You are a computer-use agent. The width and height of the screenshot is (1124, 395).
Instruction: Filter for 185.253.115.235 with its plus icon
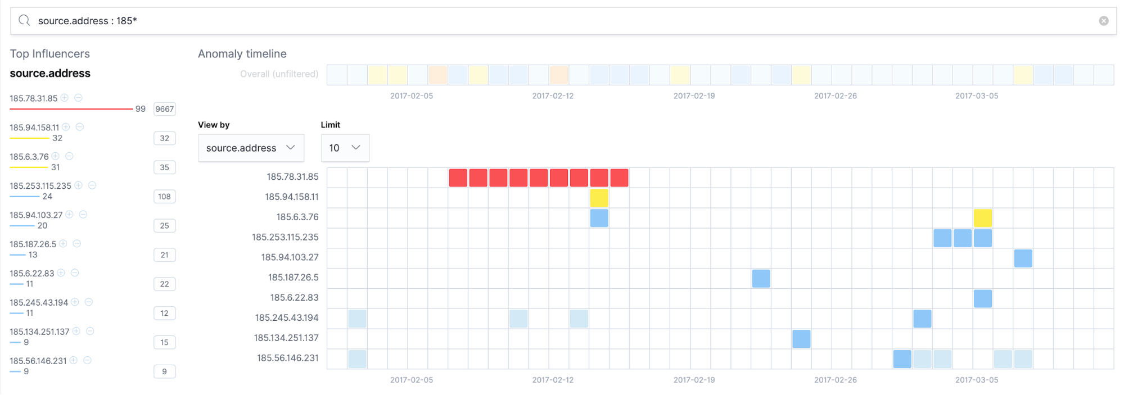79,185
